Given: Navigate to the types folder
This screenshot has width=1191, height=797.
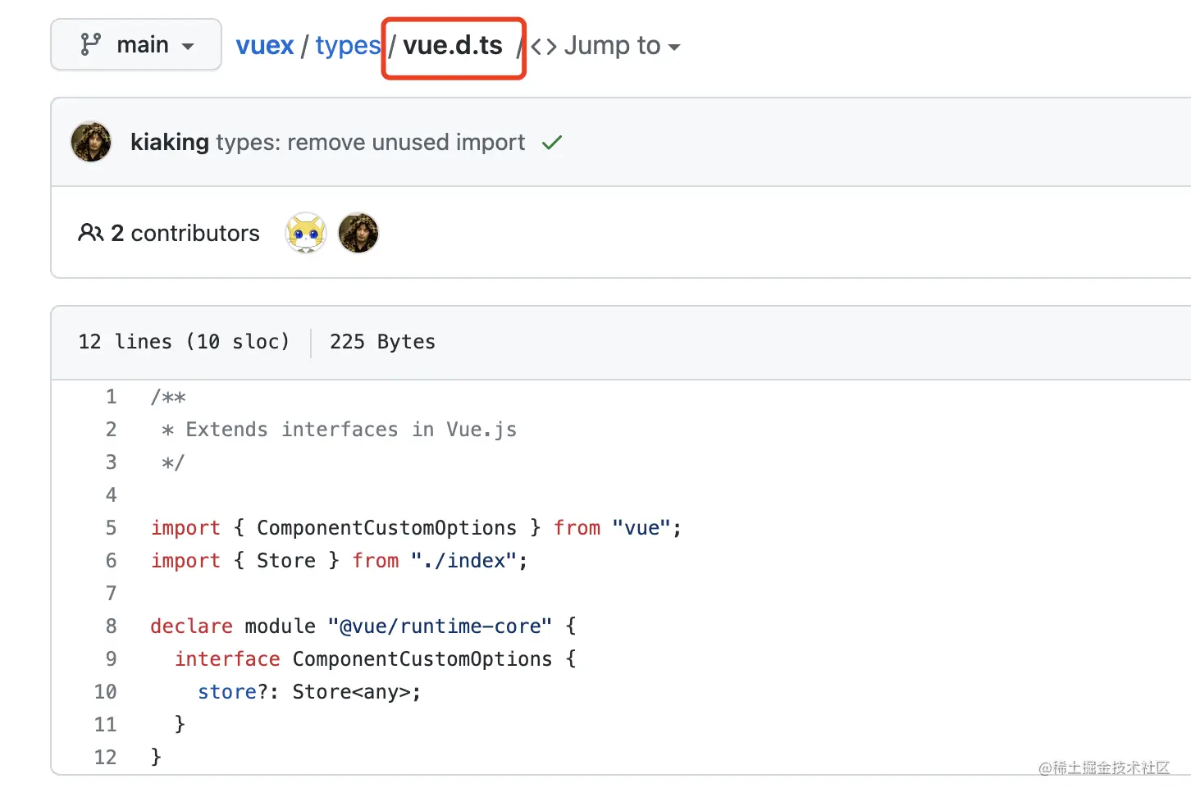Looking at the screenshot, I should pyautogui.click(x=348, y=46).
